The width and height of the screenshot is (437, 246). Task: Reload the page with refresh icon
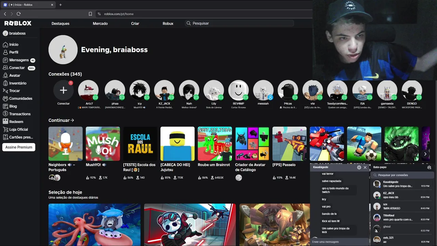coord(18,14)
